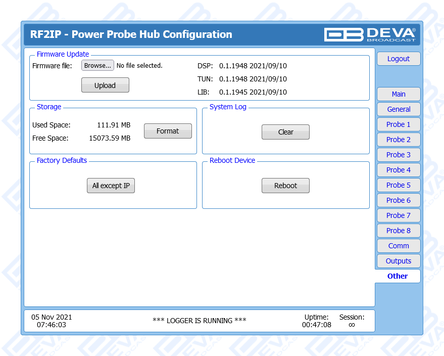Switch to the Outputs tab
Screen dimensions: 444x356
tap(398, 261)
